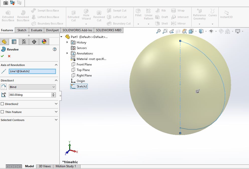The height and width of the screenshot is (169, 249).
Task: Open Linear Pattern dropdown arrow
Action: point(148,24)
